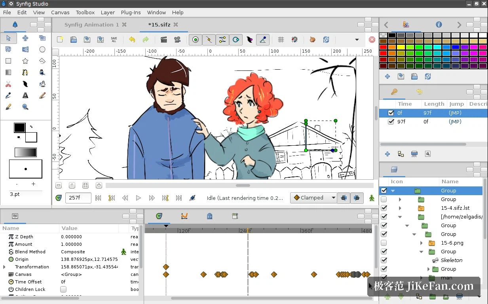Toggle visibility of 15-4.sifz.lst layer
Screen dimensions: 488x304
[384, 208]
